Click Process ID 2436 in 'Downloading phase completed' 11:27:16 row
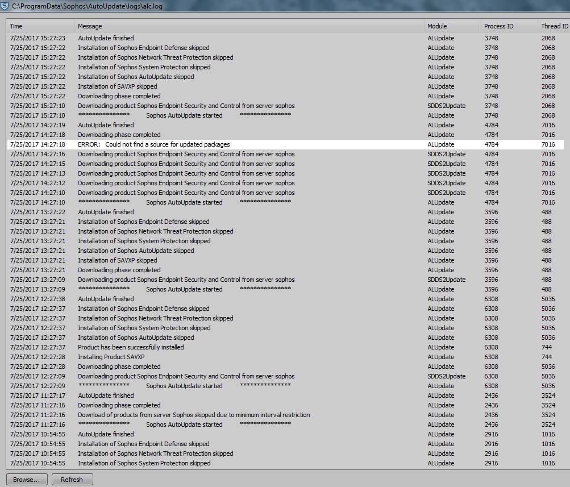Screen dimensions: 570x487 click(491, 405)
